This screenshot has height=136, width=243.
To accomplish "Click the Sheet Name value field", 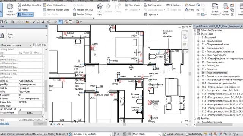I will coord(30,99).
